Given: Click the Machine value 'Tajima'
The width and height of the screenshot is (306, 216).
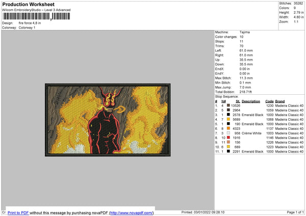Looking at the screenshot, I should tap(244, 32).
